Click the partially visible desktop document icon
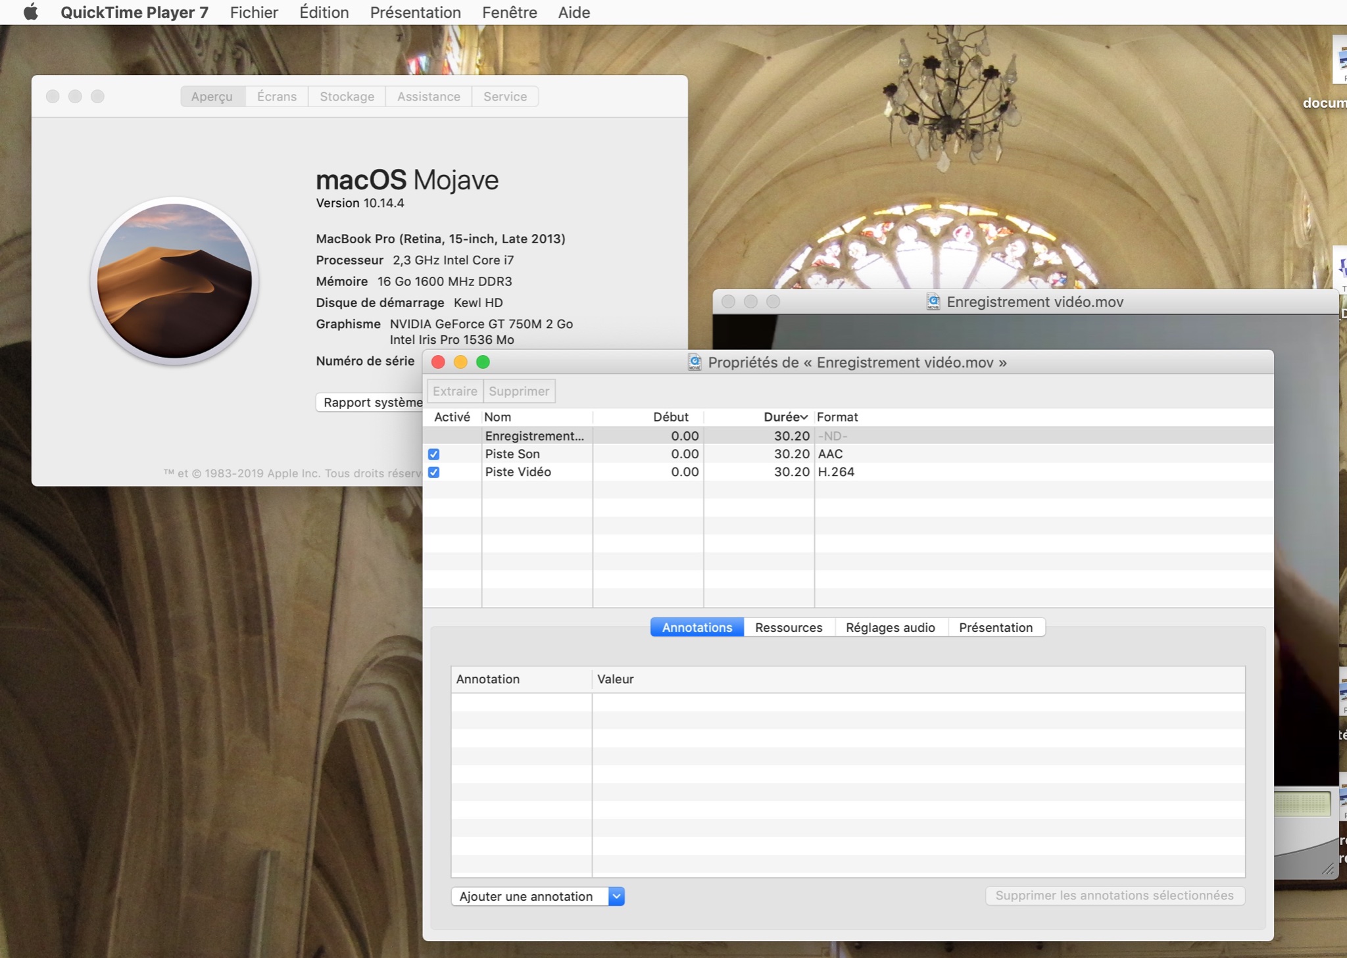 [1339, 60]
